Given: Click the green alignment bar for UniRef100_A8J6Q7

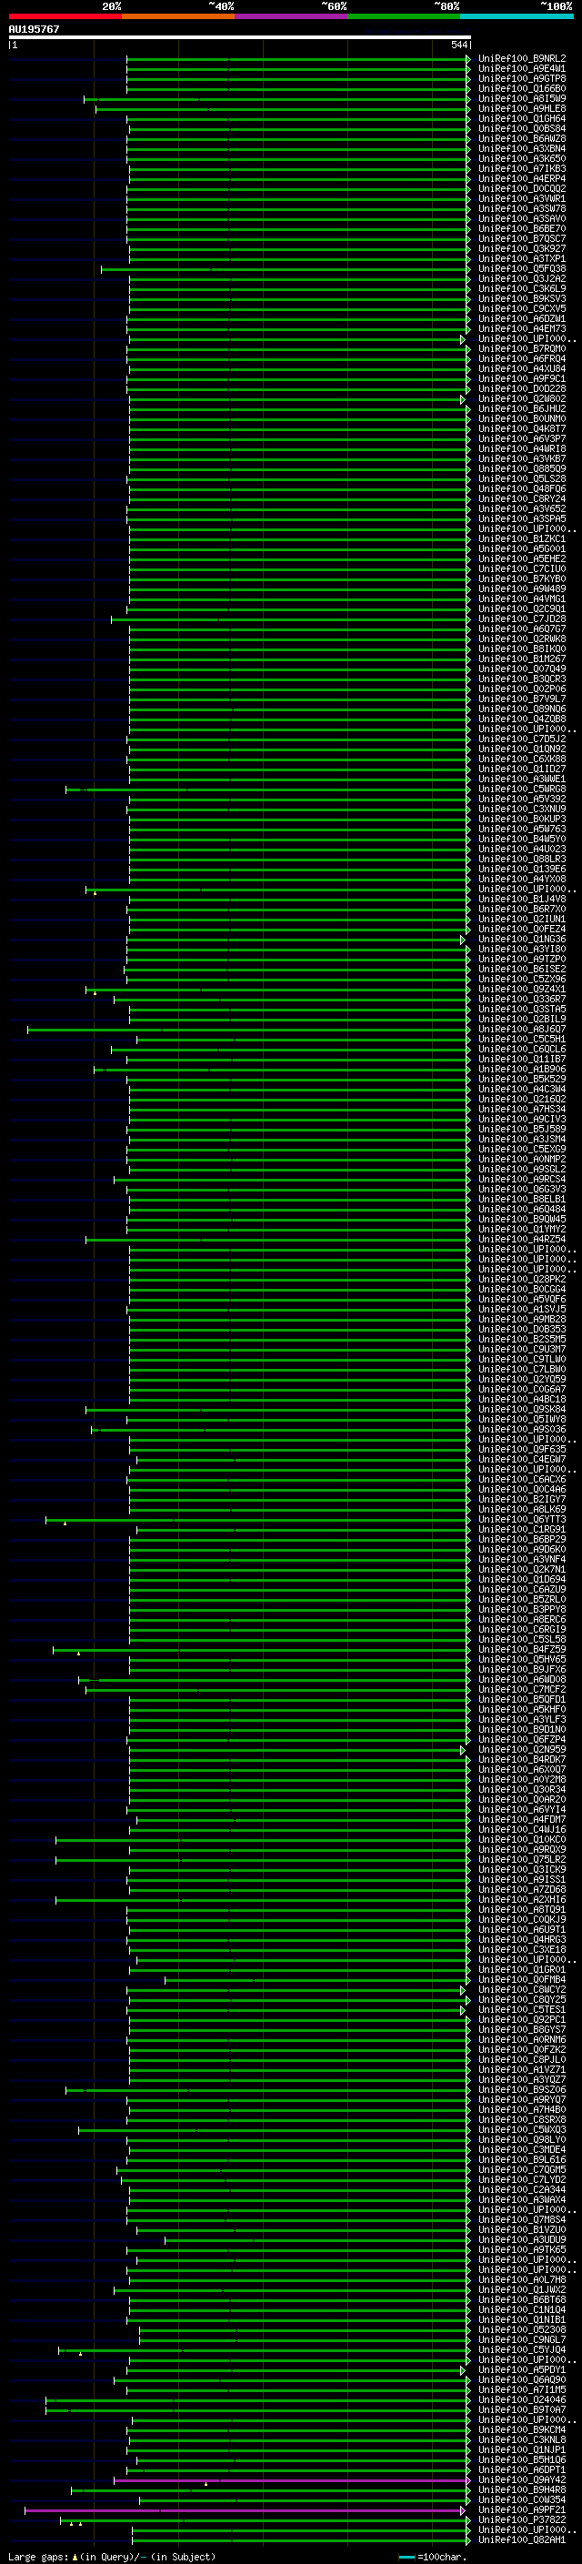Looking at the screenshot, I should coord(247,1030).
